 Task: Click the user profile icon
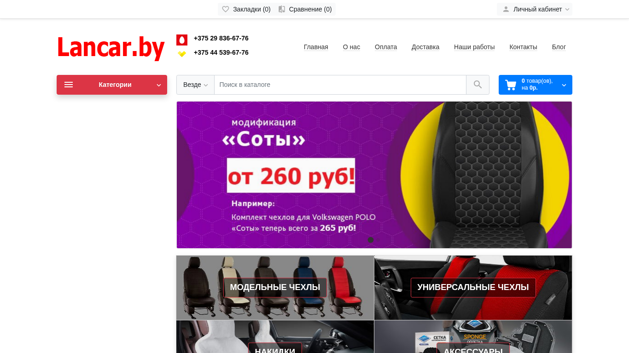[x=506, y=9]
